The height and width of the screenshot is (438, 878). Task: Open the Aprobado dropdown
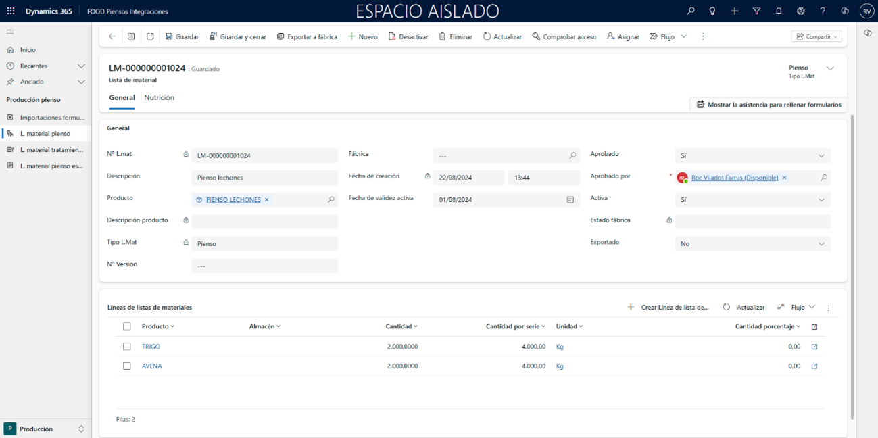pos(752,155)
